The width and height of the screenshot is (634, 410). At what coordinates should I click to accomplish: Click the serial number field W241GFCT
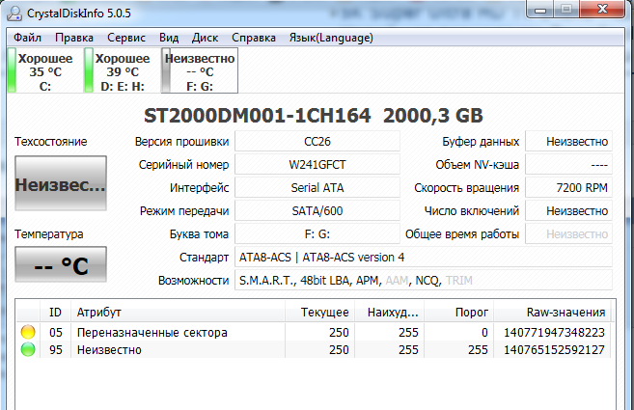317,165
